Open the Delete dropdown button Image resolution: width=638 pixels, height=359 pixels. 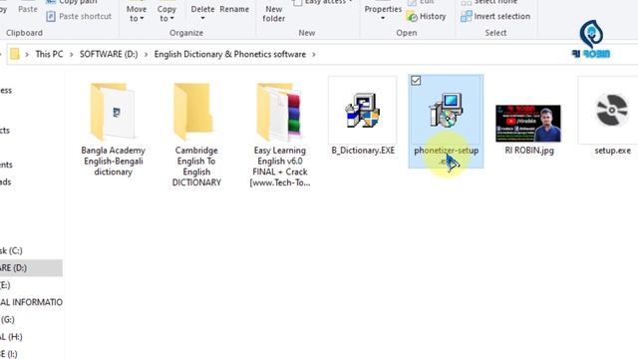pyautogui.click(x=202, y=12)
